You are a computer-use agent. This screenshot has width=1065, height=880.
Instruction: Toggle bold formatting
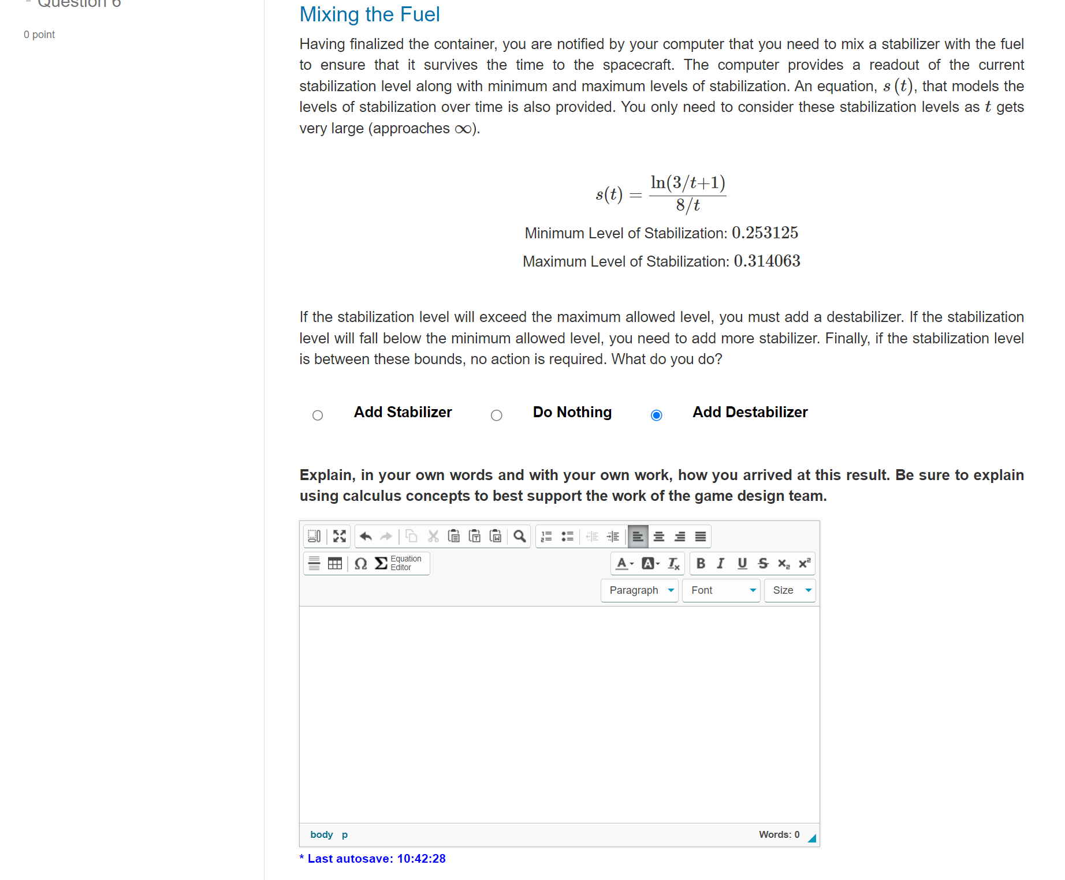[x=700, y=564]
